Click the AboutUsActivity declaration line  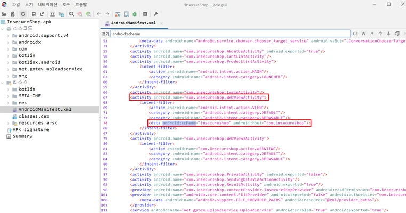click(x=228, y=51)
